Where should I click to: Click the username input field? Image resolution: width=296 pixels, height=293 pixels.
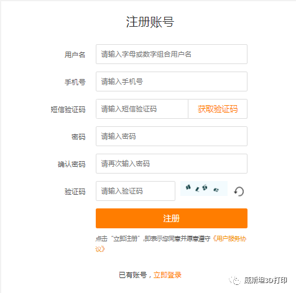coord(172,54)
